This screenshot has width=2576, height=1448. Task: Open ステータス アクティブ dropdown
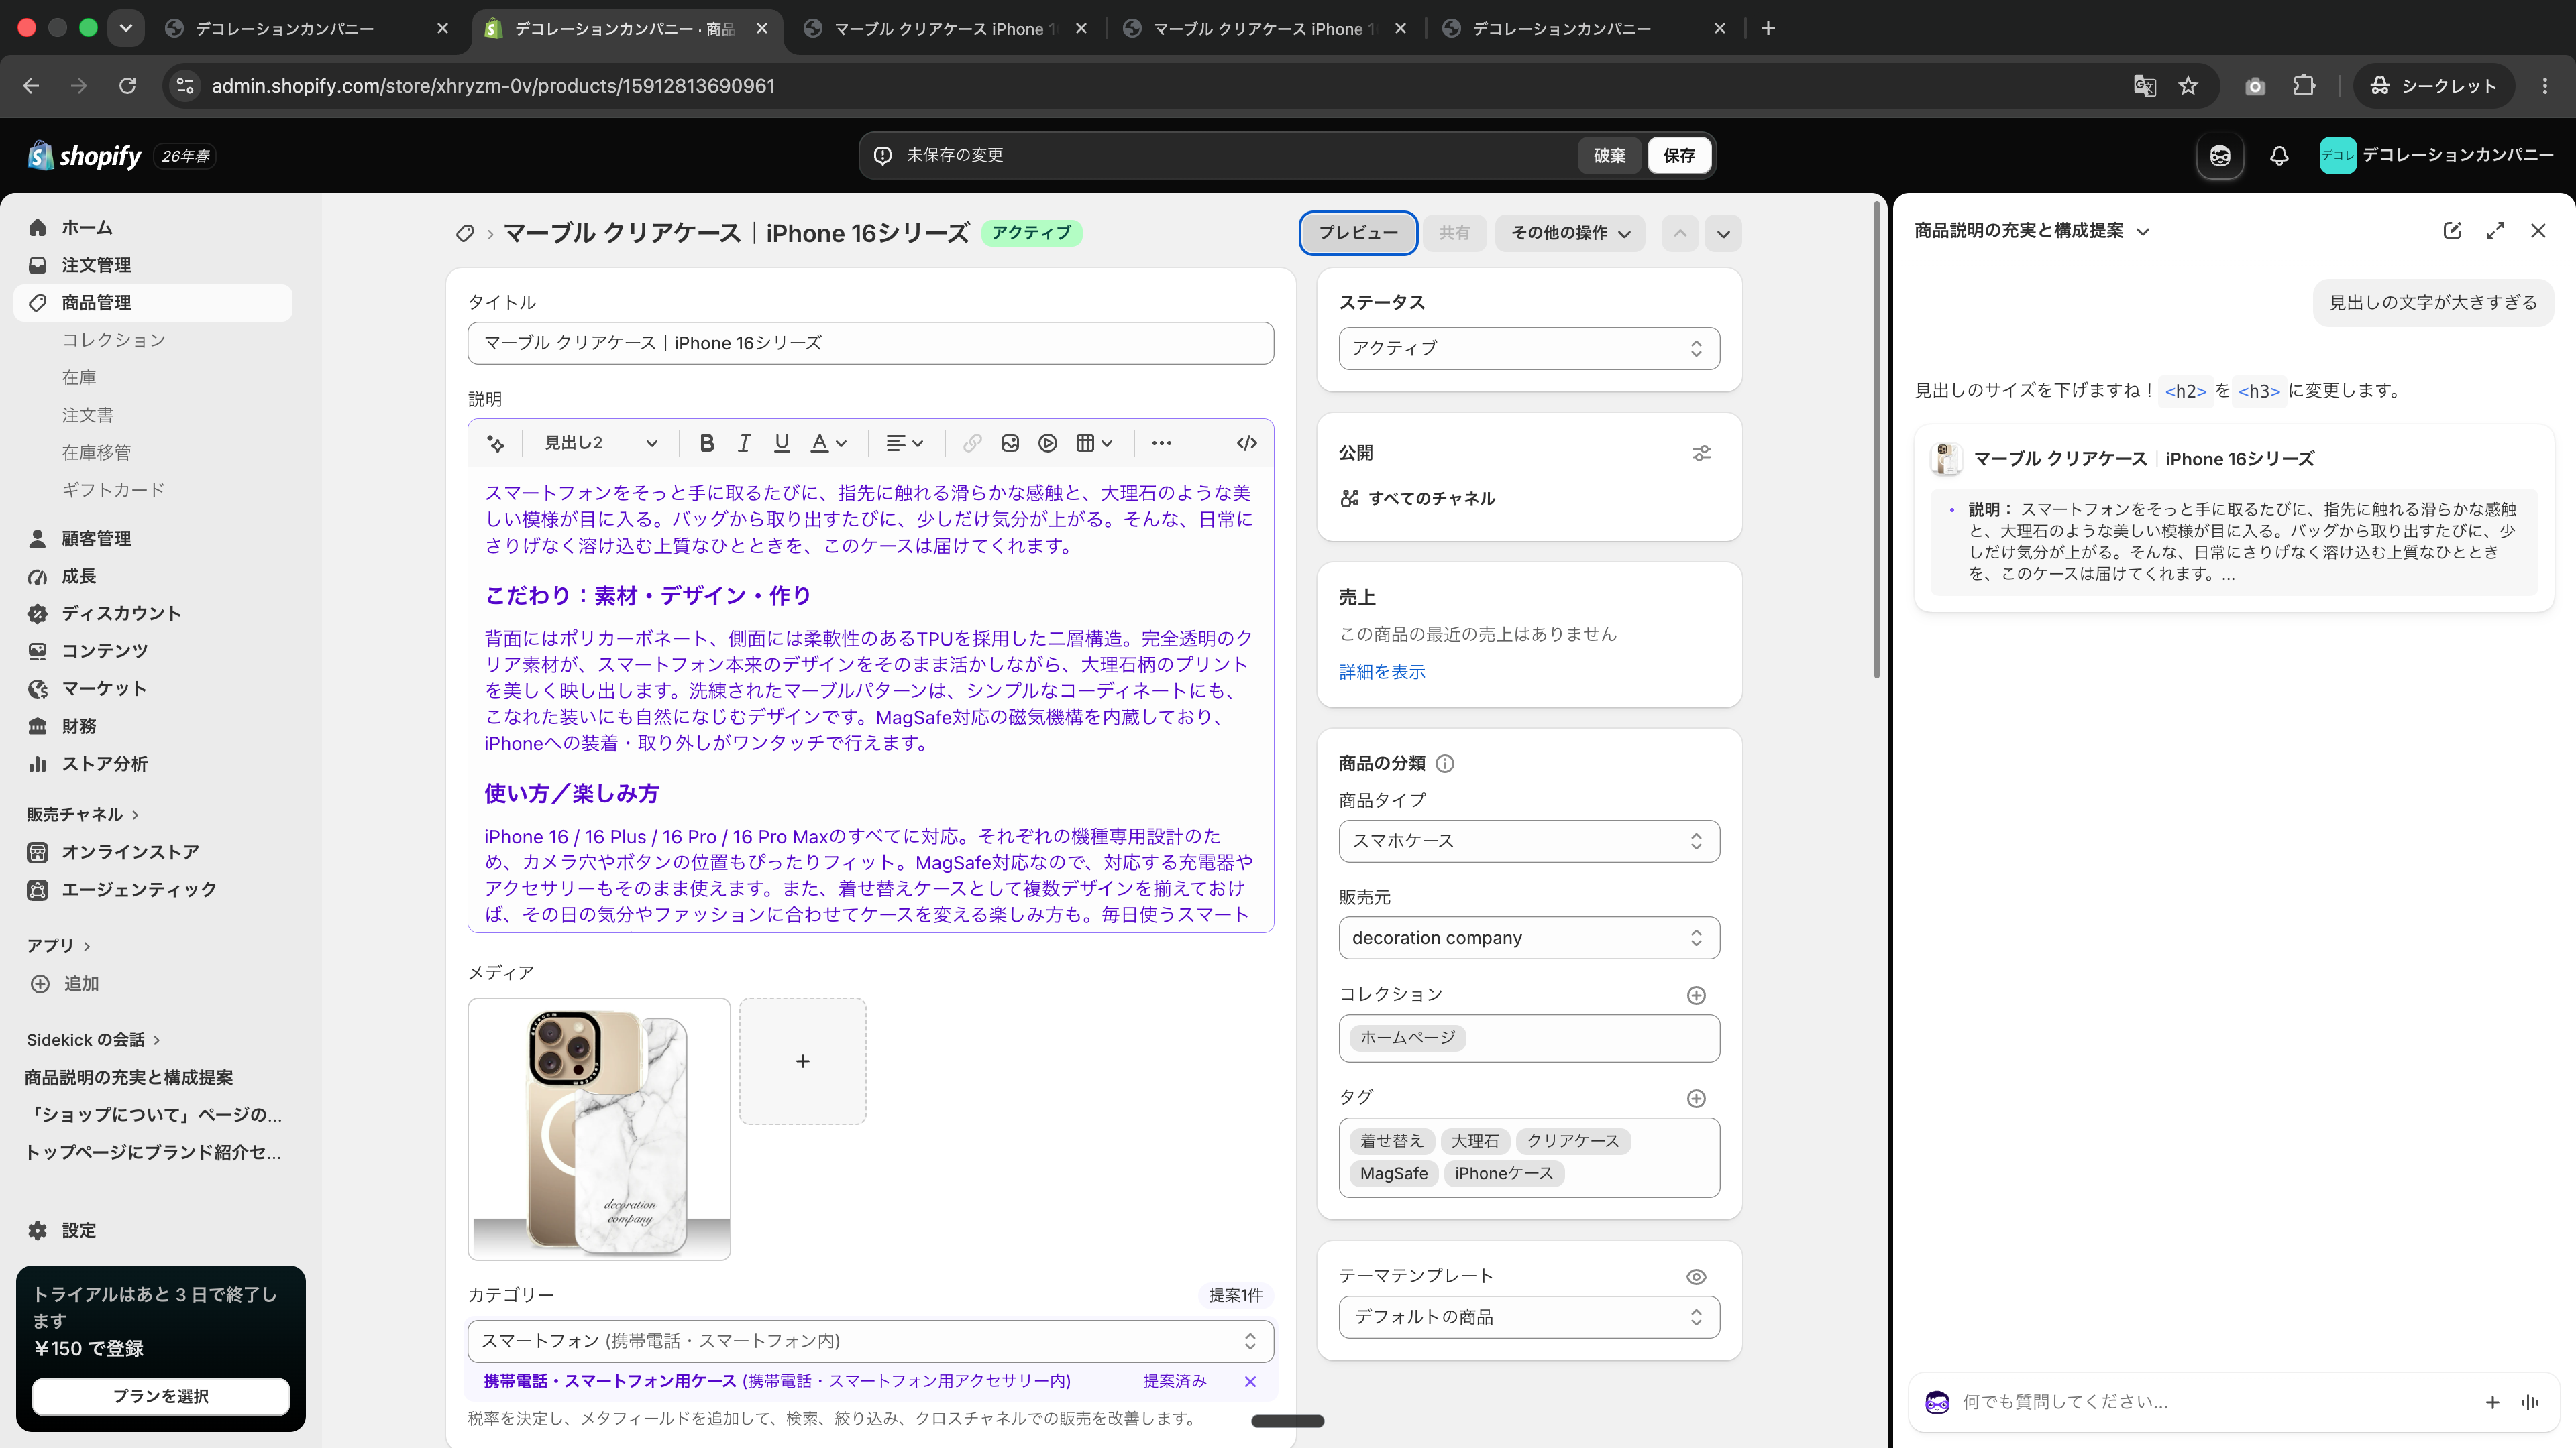coord(1529,349)
